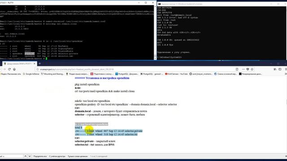Image resolution: width=287 pixels, height=161 pixels.
Task: Open Kirill Semaev YouTube bookmark
Action: click(x=176, y=74)
